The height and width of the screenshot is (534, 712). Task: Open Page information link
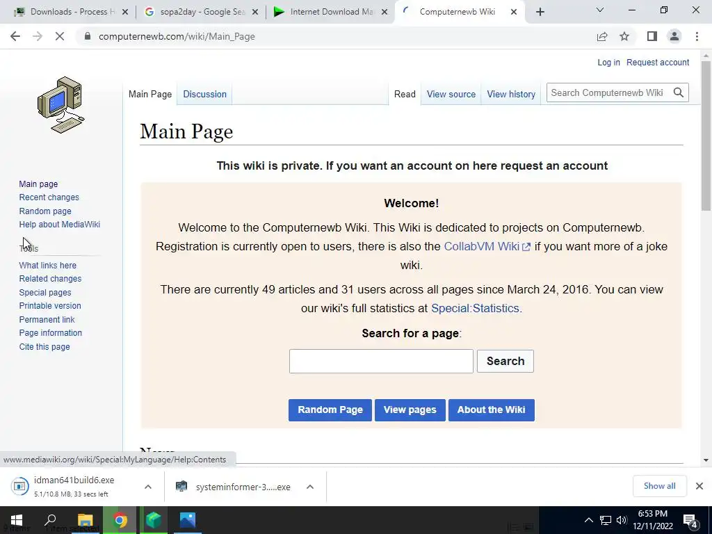coord(50,333)
